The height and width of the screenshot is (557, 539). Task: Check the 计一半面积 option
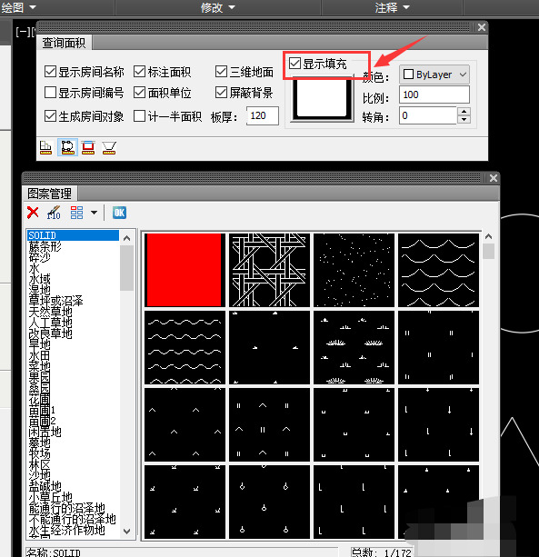140,115
